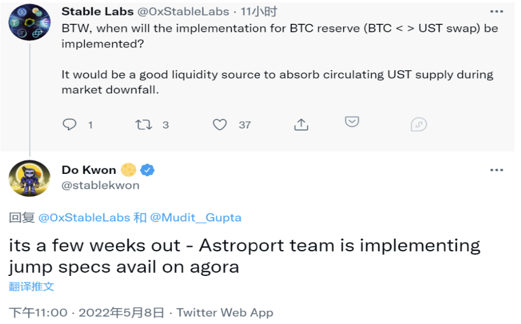Viewport: 521px width, 324px height.
Task: Open Do Kwon profile avatar
Action: [x=30, y=178]
